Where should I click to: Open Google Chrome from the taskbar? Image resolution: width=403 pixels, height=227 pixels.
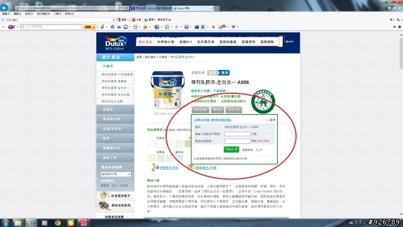pos(57,223)
